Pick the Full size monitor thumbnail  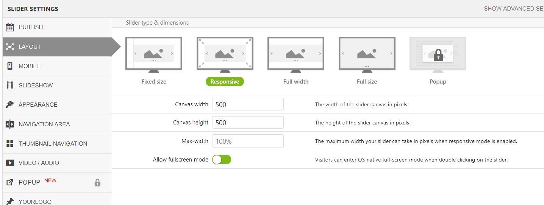[367, 53]
